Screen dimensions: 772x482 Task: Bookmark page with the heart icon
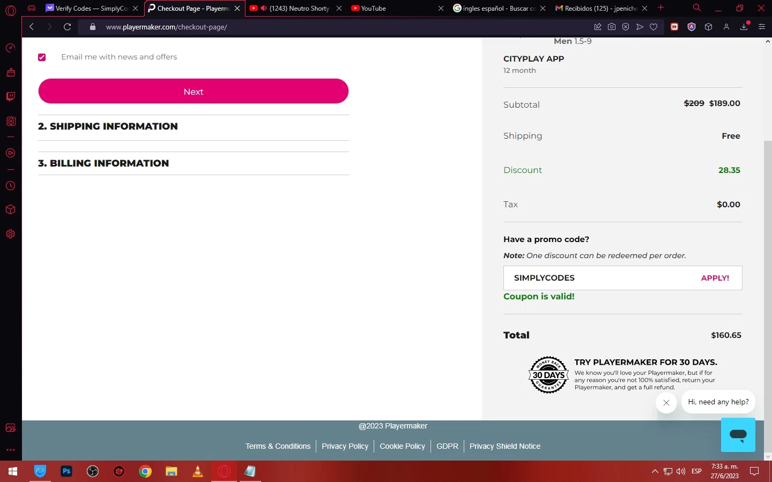coord(654,27)
